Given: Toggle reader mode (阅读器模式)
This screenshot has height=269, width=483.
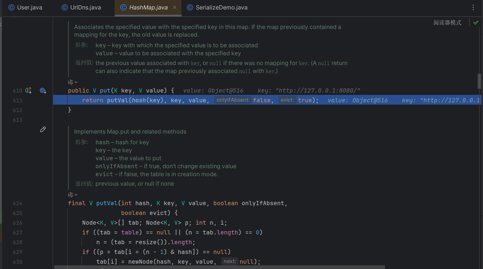Looking at the screenshot, I should [x=447, y=22].
